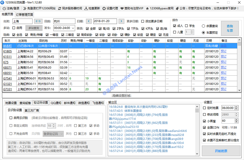The width and height of the screenshot is (244, 160).
Task: Toggle 成人 passenger checkbox
Action: coord(174,26)
